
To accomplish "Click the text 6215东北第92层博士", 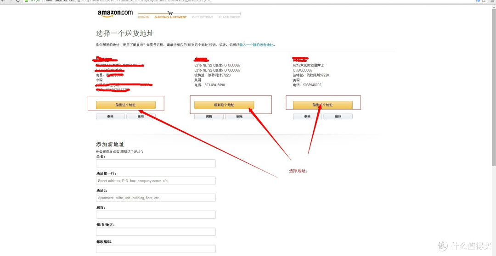I will click(309, 65).
